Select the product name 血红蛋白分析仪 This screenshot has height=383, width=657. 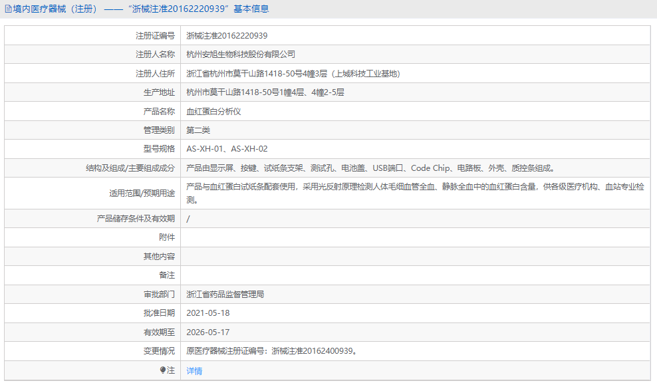[214, 111]
